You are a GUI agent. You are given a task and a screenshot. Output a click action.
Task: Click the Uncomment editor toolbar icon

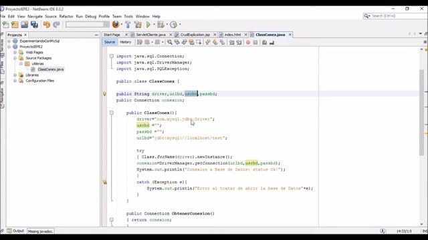click(x=272, y=43)
